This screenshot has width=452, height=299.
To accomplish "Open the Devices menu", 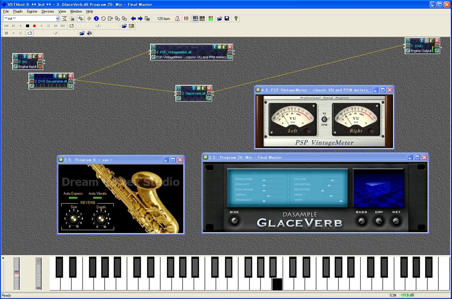I will (x=48, y=11).
